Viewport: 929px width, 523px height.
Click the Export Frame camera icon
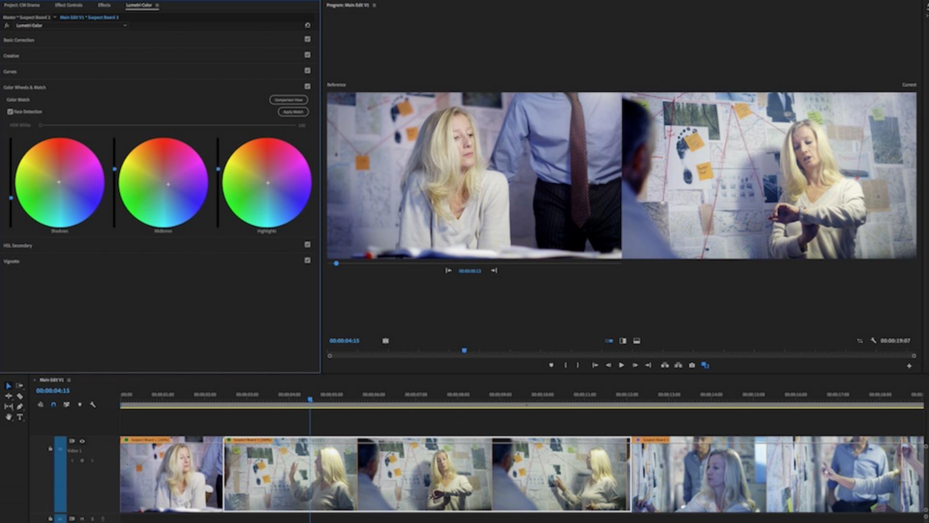tap(692, 365)
